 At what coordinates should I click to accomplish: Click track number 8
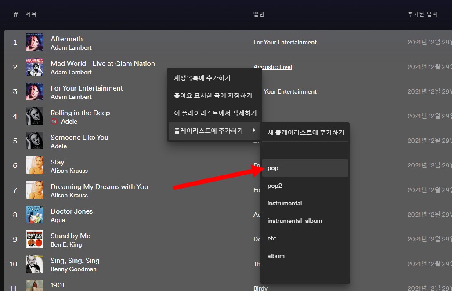click(x=15, y=215)
